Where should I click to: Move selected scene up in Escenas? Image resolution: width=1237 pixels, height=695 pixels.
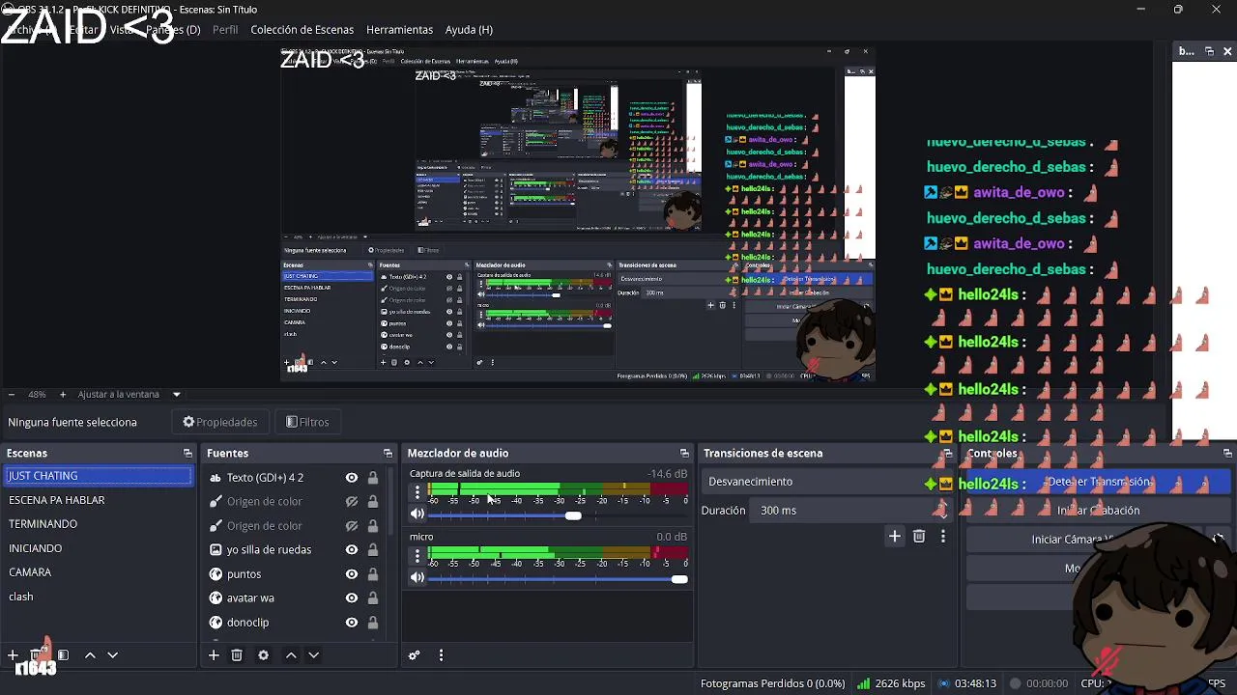tap(90, 655)
